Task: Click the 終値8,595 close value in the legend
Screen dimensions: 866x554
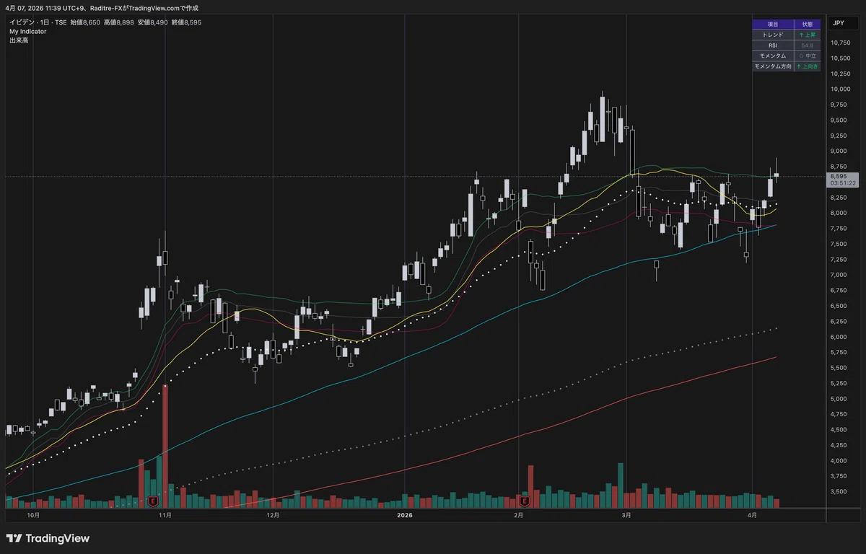Action: point(186,22)
